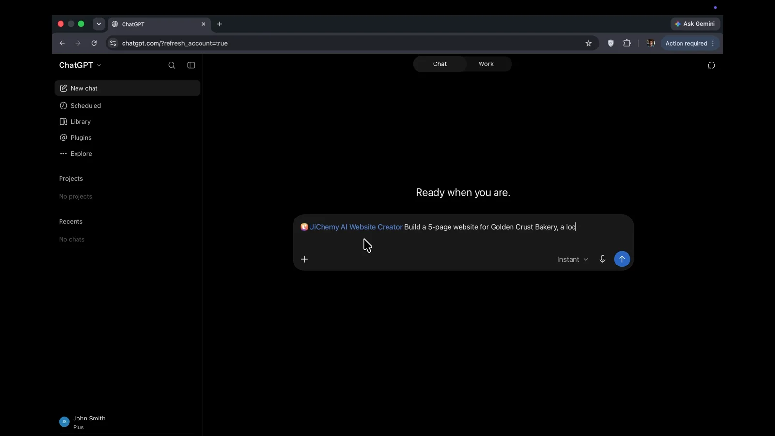Close the ChatGPT browser tab
This screenshot has height=436, width=775.
click(203, 24)
